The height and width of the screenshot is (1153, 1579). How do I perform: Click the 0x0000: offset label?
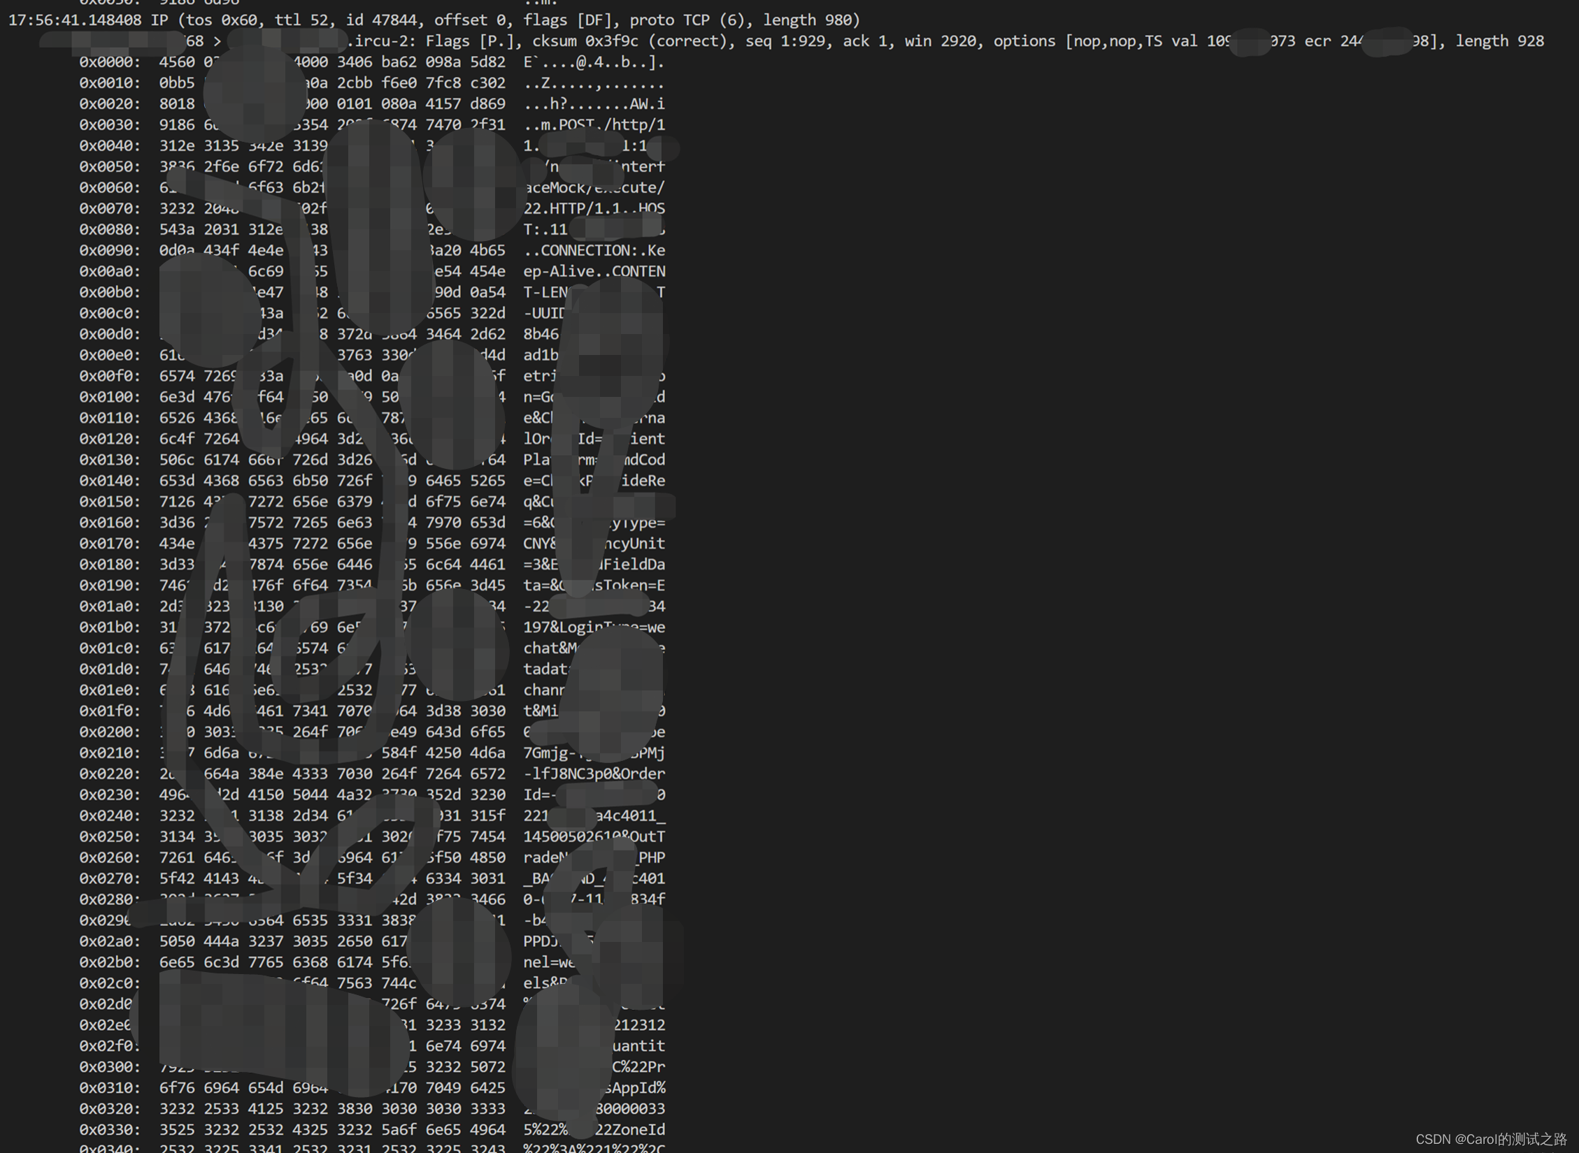(109, 62)
